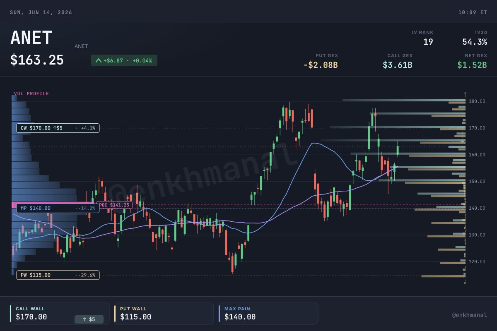The width and height of the screenshot is (497, 331).
Task: Click the -14.2% value in MP label
Action: click(x=86, y=209)
